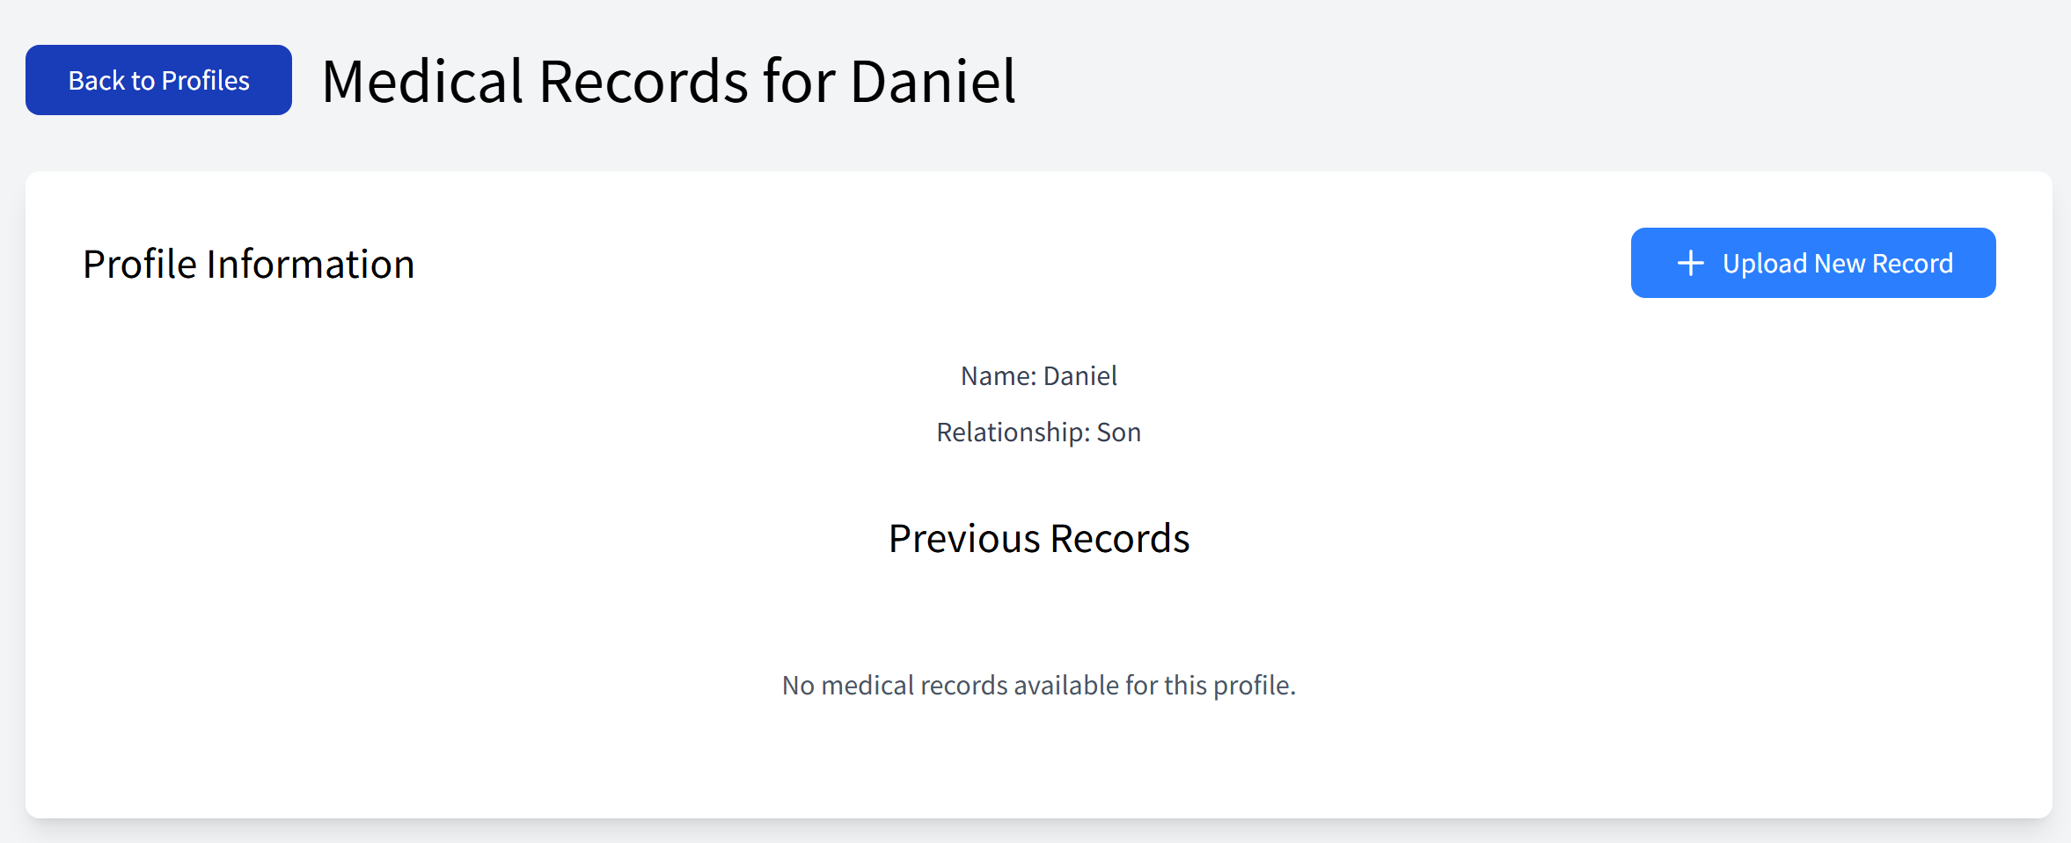Click the word Daniel in page title
Viewport: 2071px width, 843px height.
click(x=933, y=81)
